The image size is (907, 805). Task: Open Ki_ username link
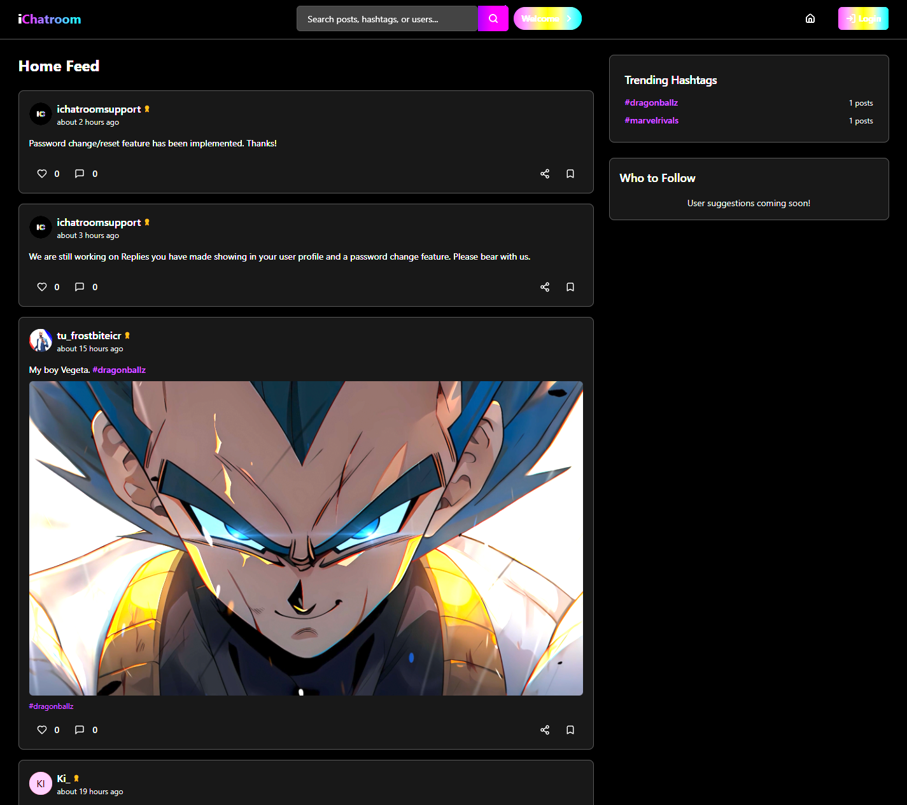coord(62,778)
